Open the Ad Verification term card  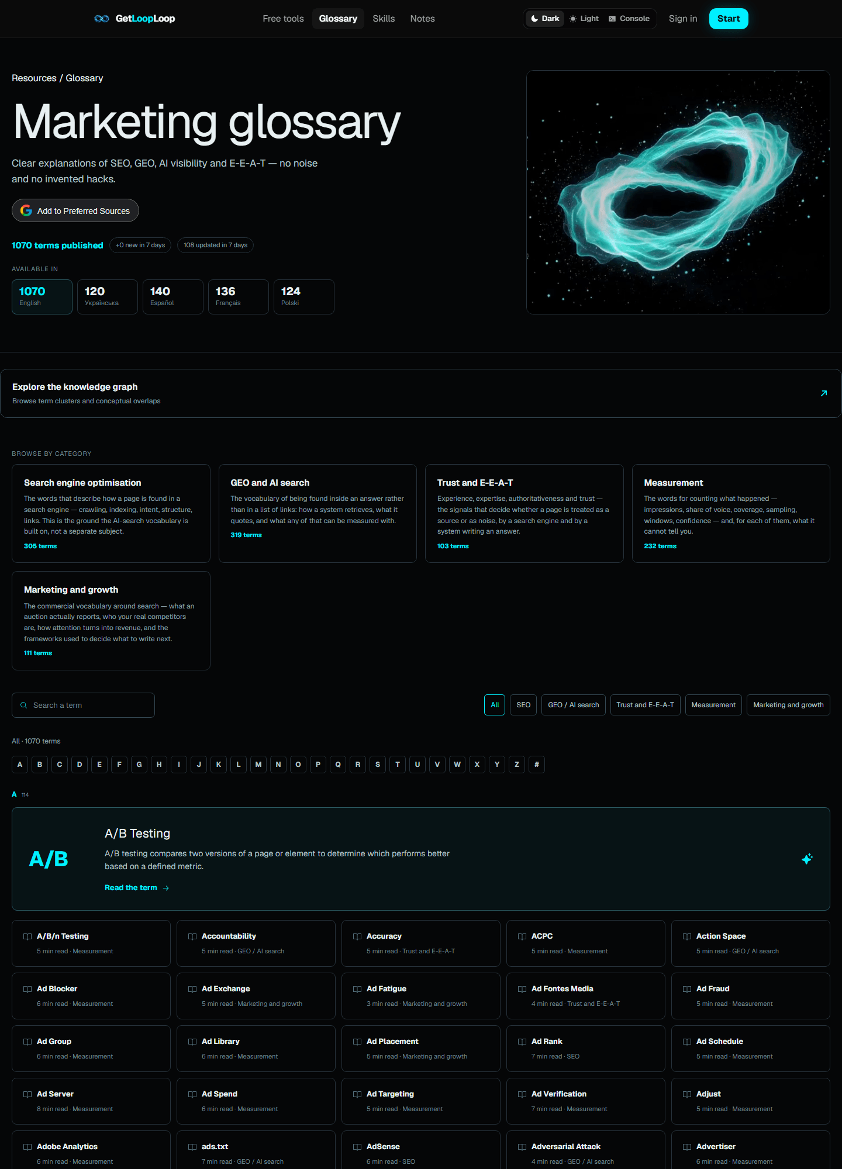(x=586, y=1101)
